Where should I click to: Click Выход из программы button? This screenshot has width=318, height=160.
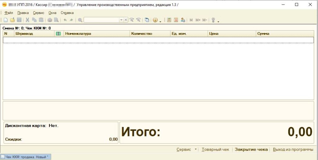point(293,149)
